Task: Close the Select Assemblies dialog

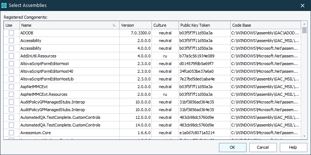Action: click(302, 5)
